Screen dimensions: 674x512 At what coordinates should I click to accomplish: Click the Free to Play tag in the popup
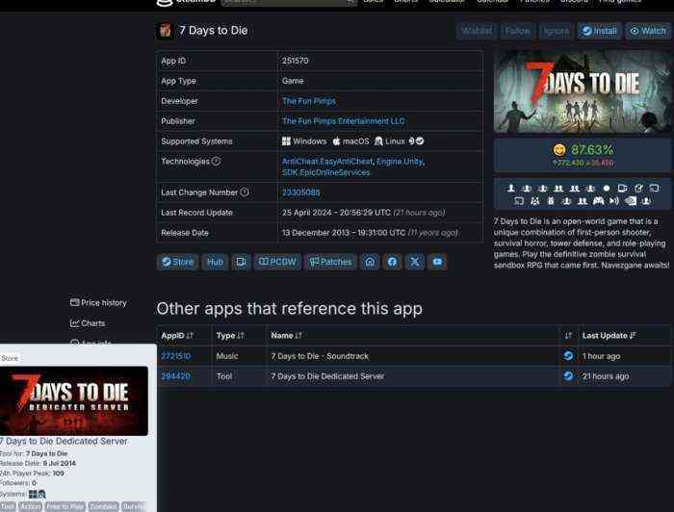[65, 506]
